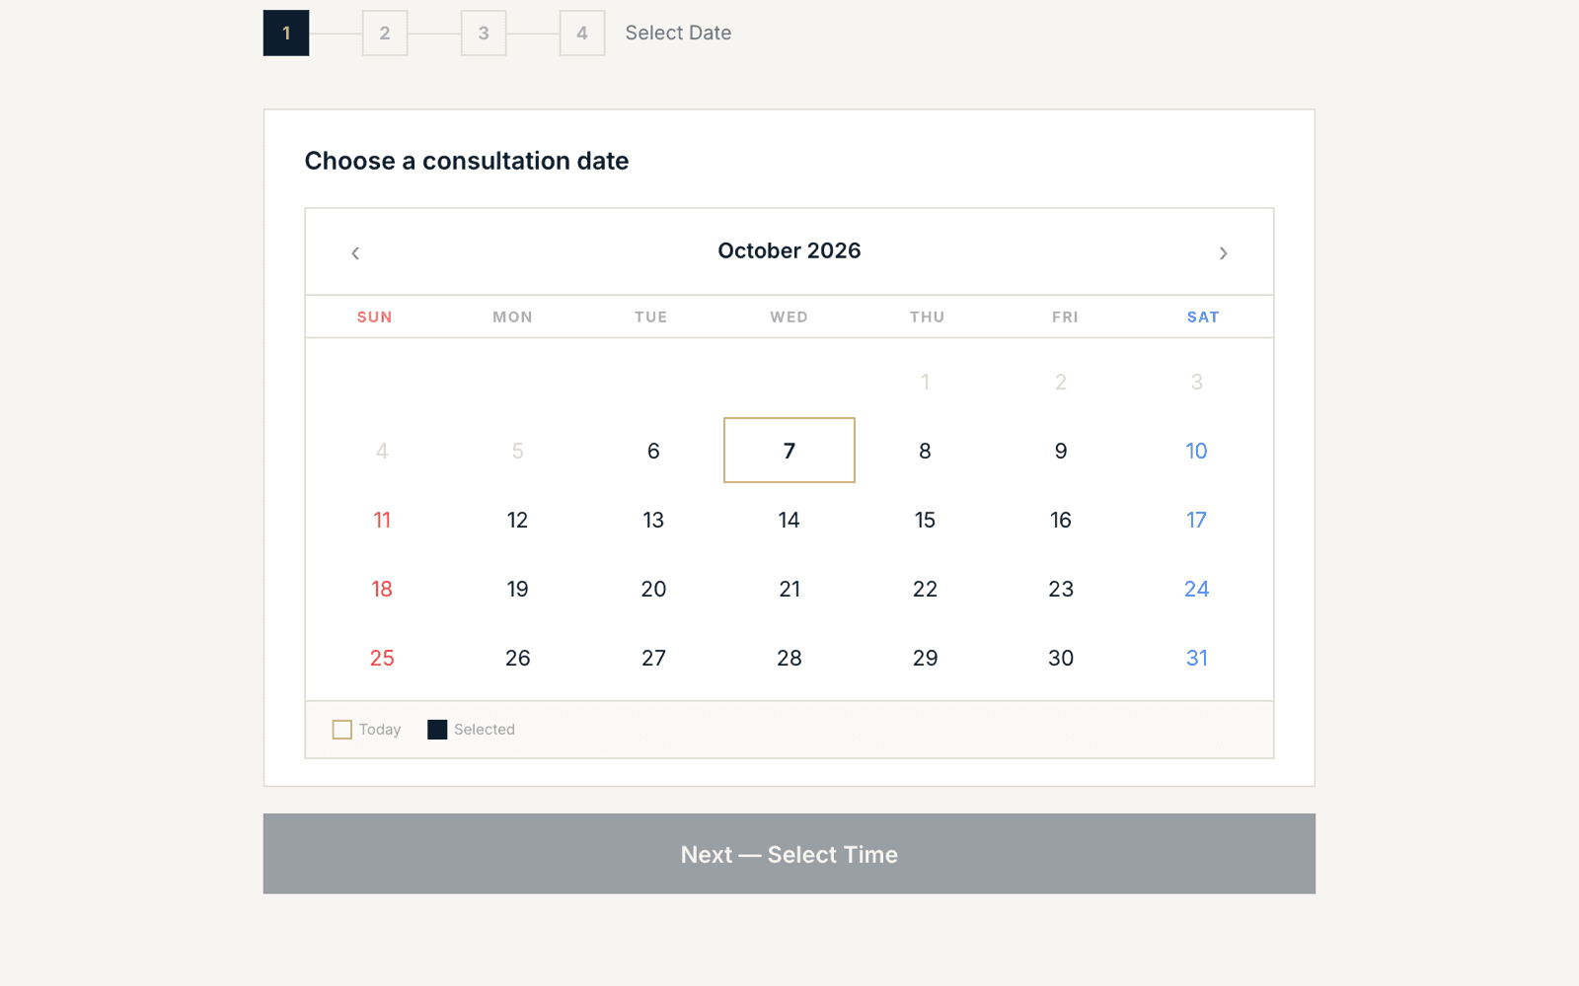
Task: Click the FRI weekday header
Action: pos(1066,317)
